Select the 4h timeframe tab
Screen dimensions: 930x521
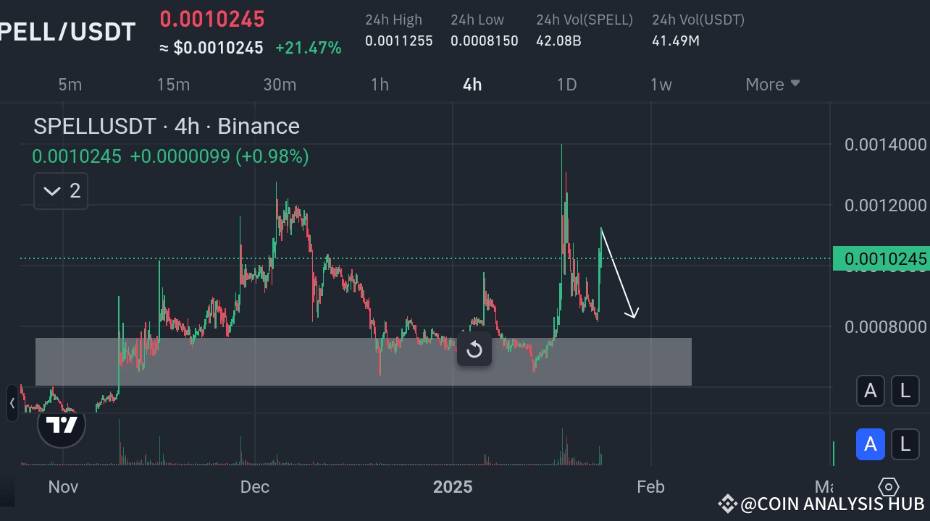(x=472, y=85)
